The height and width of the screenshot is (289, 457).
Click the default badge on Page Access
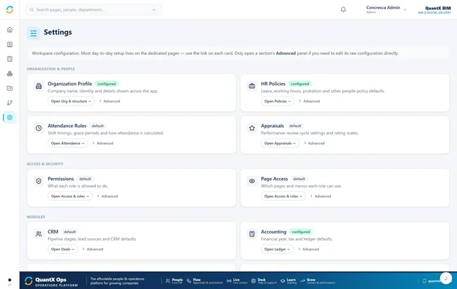pyautogui.click(x=299, y=179)
